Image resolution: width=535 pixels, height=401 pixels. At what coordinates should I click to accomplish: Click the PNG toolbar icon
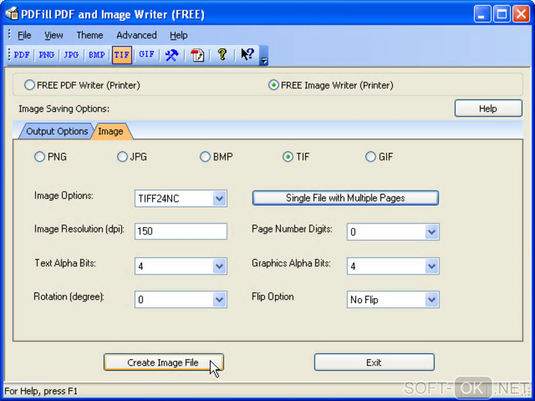tap(46, 55)
